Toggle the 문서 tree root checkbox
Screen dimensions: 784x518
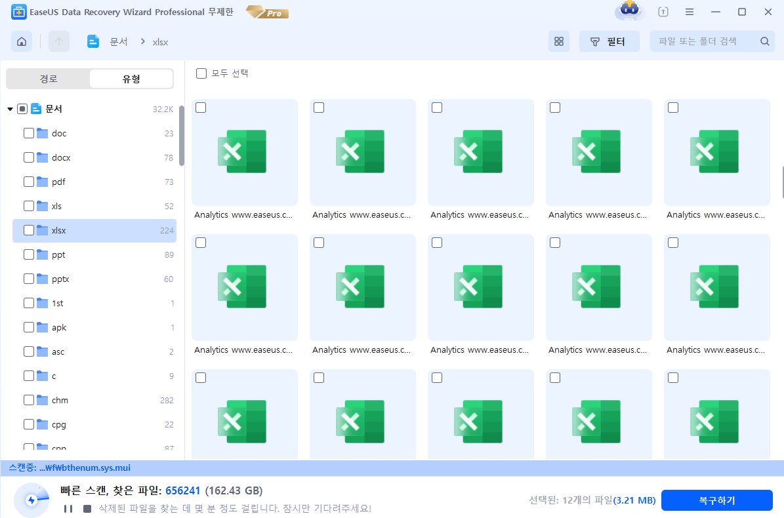click(22, 108)
